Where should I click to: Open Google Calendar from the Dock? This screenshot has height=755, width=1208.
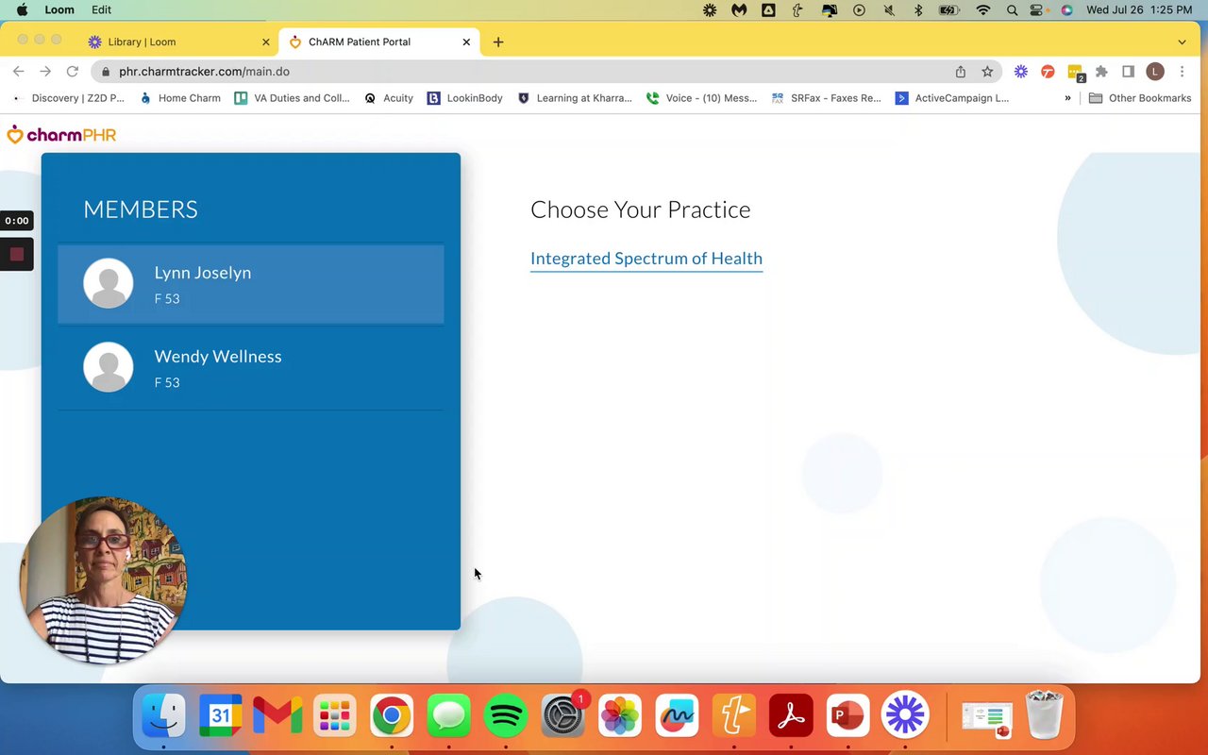coord(220,716)
